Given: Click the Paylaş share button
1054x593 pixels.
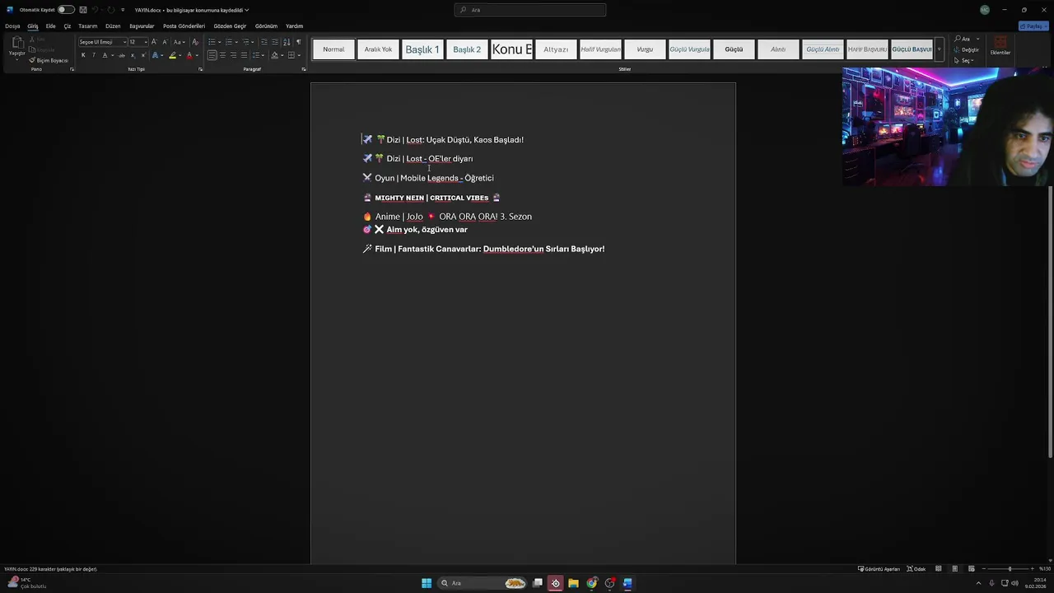Looking at the screenshot, I should [x=1033, y=26].
